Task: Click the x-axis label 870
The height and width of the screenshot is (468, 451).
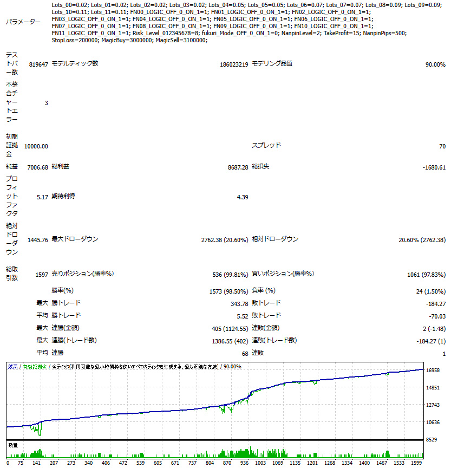Action: coord(227,463)
